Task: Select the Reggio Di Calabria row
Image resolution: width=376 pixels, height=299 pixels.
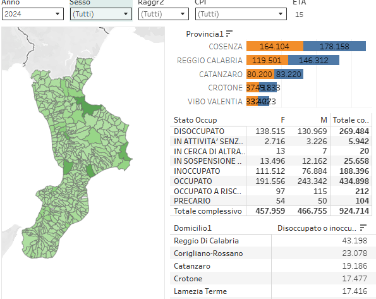Action: pos(273,241)
